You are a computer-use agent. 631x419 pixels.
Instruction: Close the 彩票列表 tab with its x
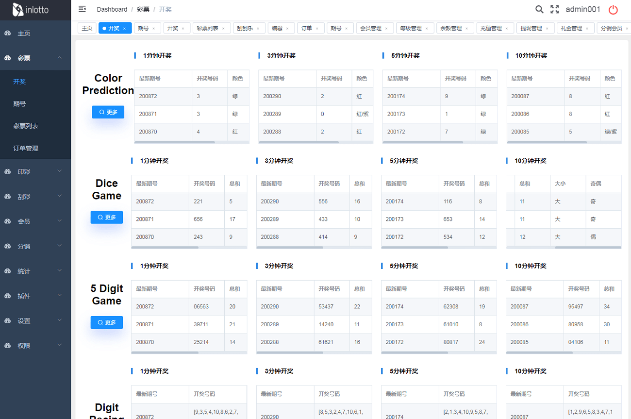click(223, 29)
